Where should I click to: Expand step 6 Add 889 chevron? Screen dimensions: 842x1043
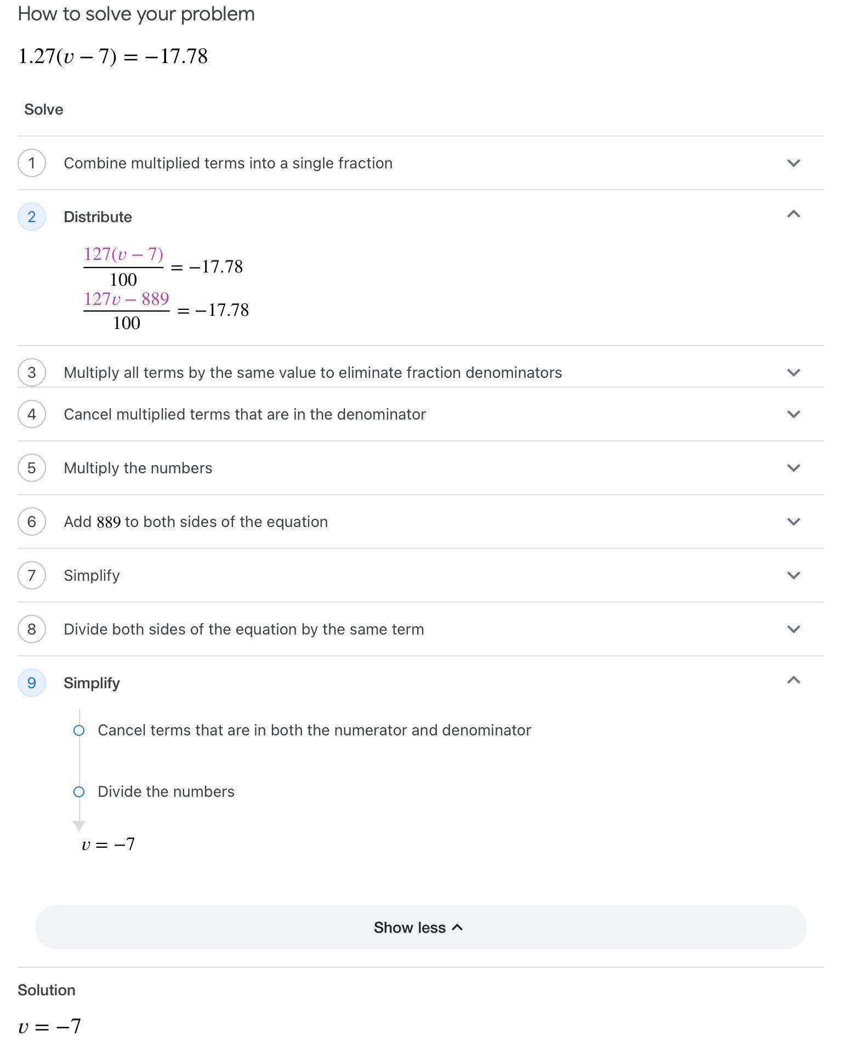793,521
